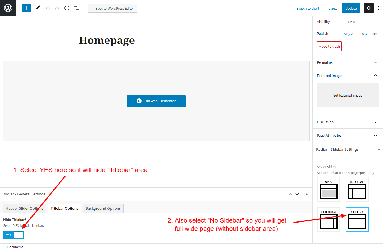
Task: Click the Edit with Elementor button
Action: 156,101
